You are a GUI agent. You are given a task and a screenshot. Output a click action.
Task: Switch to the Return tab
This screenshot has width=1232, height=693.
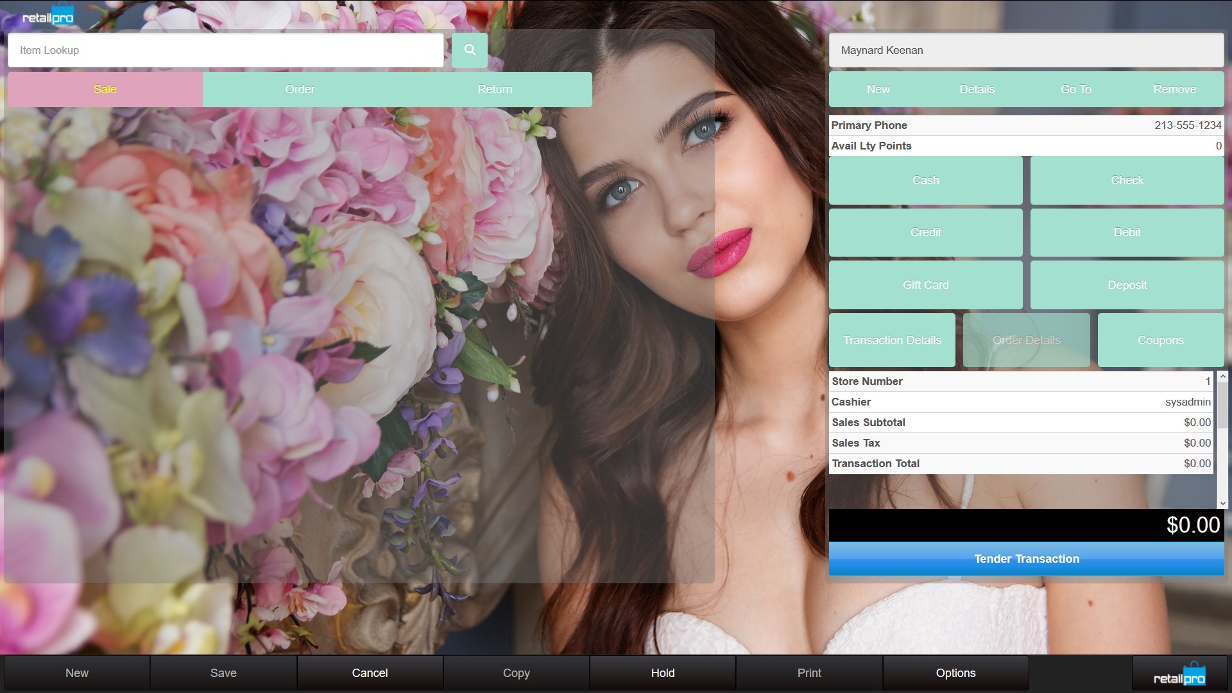click(x=495, y=89)
